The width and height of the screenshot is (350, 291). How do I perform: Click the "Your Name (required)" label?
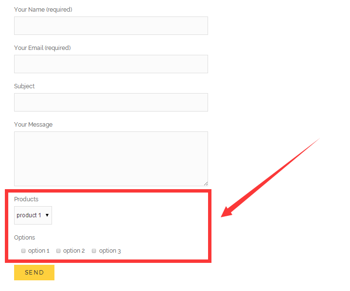(43, 10)
